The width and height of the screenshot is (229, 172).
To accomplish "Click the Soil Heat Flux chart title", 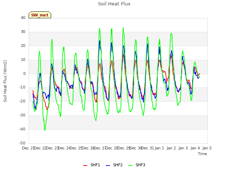I will click(x=114, y=4).
